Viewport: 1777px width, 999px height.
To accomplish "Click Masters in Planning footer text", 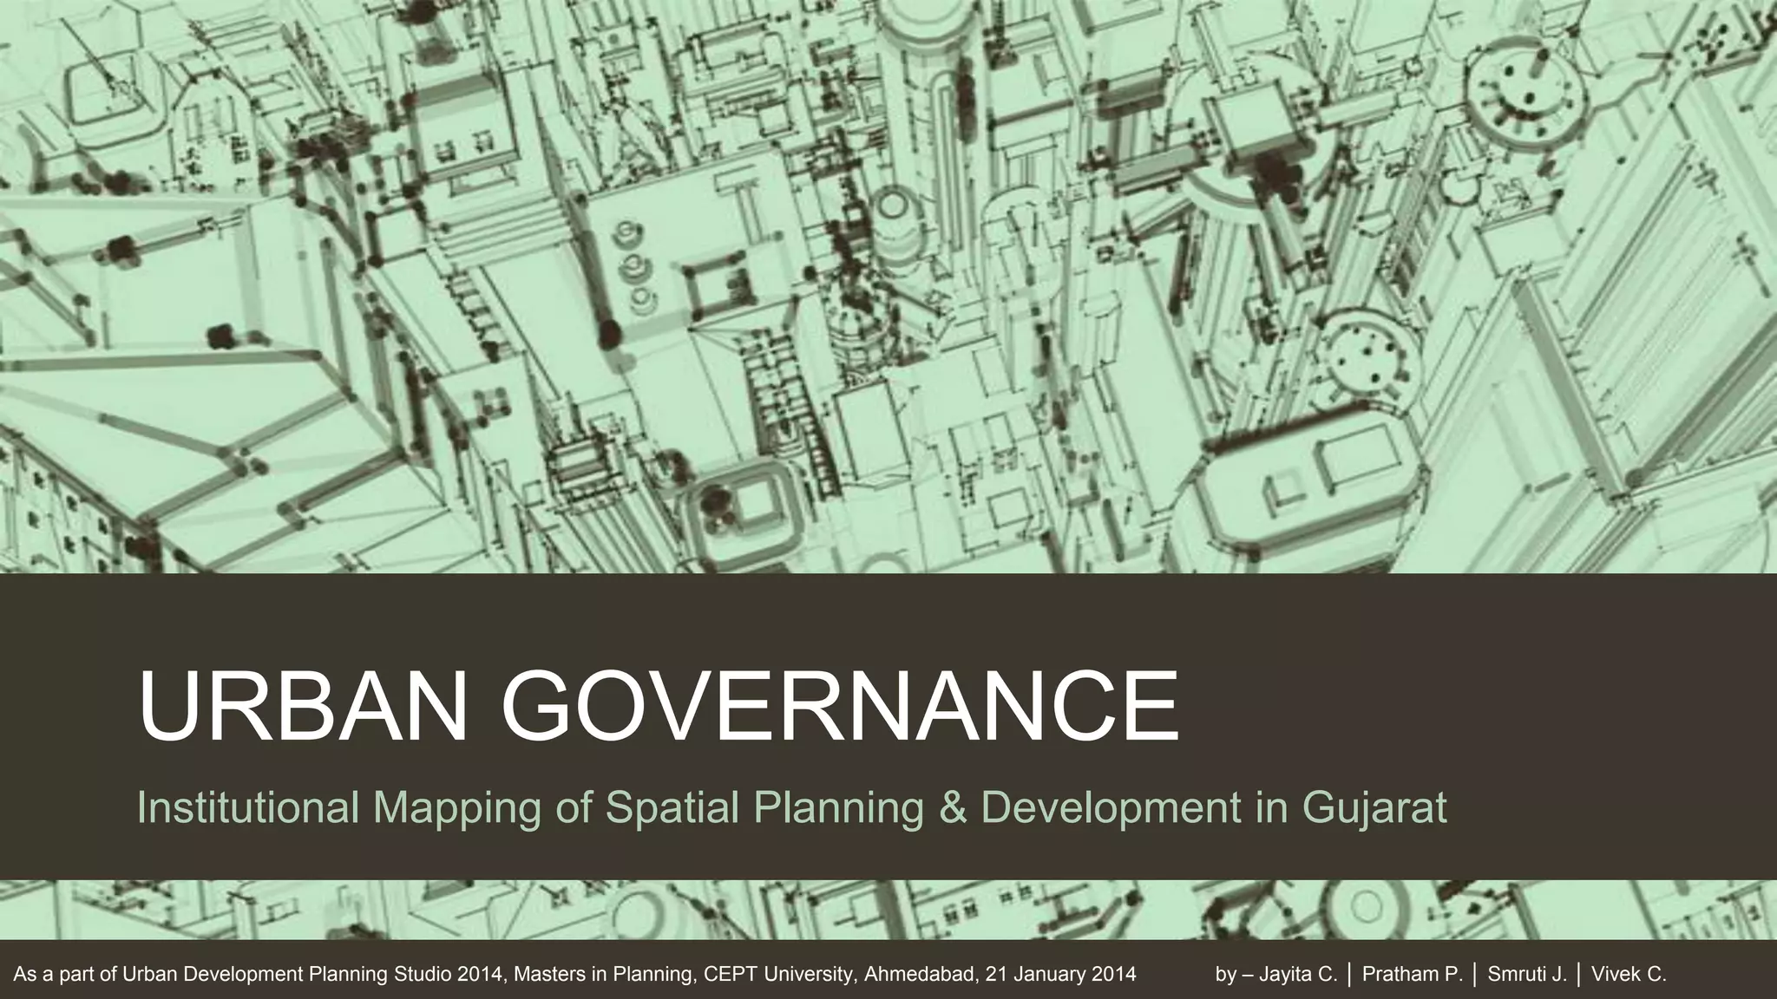I will pos(604,975).
